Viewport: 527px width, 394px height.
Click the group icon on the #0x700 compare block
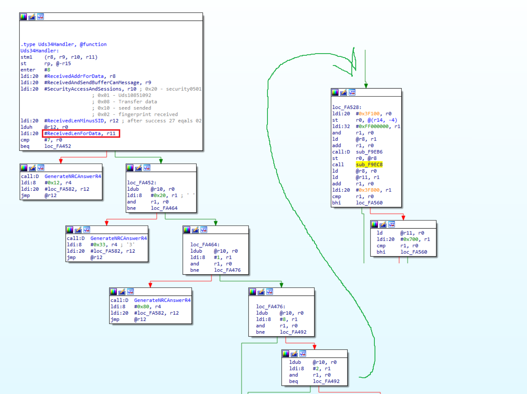pos(392,224)
